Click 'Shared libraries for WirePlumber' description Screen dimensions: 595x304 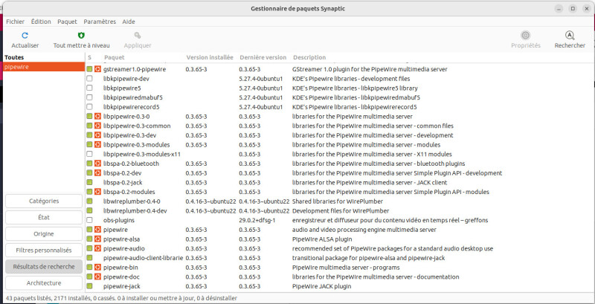click(338, 201)
